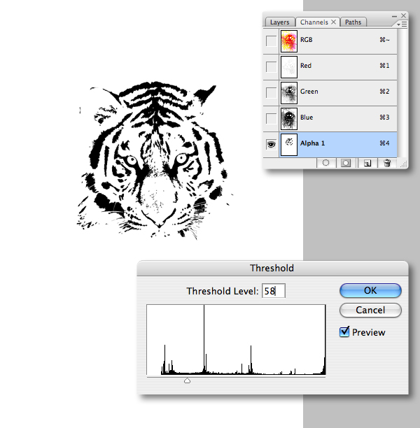
Task: Uncheck the Preview checkbox
Action: (x=344, y=331)
